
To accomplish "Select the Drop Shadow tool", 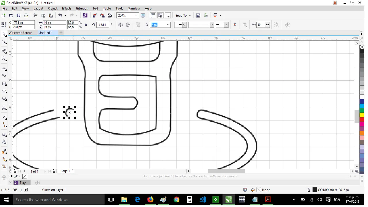I will (x=4, y=135).
